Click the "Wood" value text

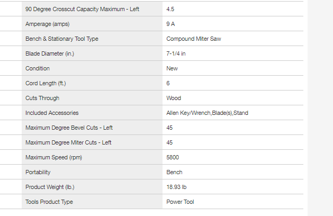pyautogui.click(x=174, y=98)
